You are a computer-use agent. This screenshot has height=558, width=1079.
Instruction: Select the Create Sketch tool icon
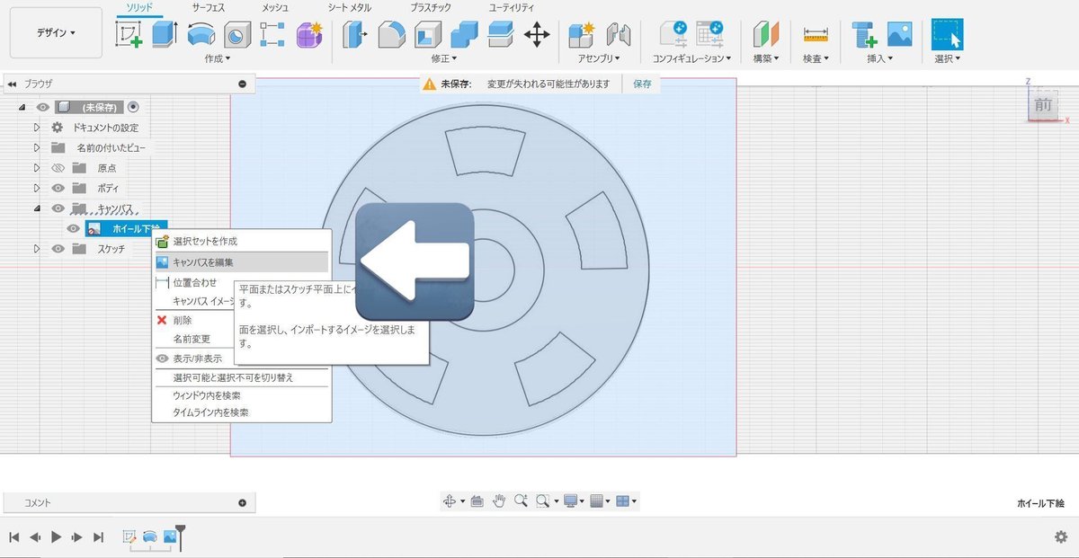click(129, 35)
